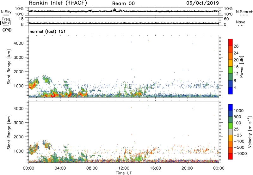Select the red top segment of Power colorbar
This screenshot has width=253, height=175.
pos(231,43)
